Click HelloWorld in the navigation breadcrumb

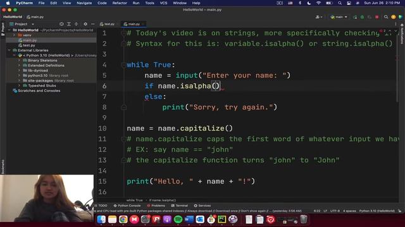pos(13,17)
